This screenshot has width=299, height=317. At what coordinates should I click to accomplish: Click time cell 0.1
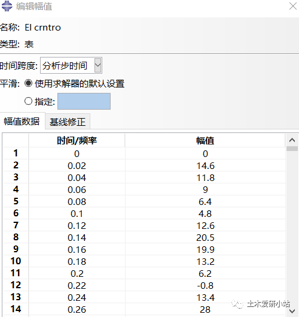click(x=77, y=213)
